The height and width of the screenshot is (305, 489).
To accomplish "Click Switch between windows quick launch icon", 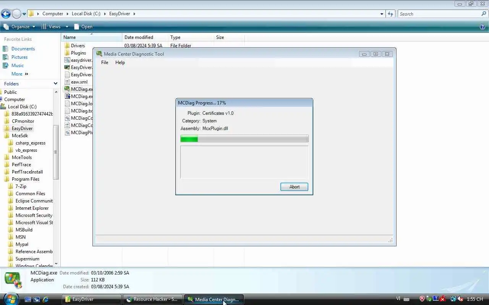I will point(37,299).
